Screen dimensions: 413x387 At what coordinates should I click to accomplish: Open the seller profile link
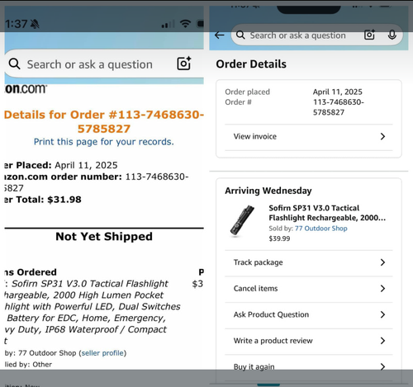point(102,353)
